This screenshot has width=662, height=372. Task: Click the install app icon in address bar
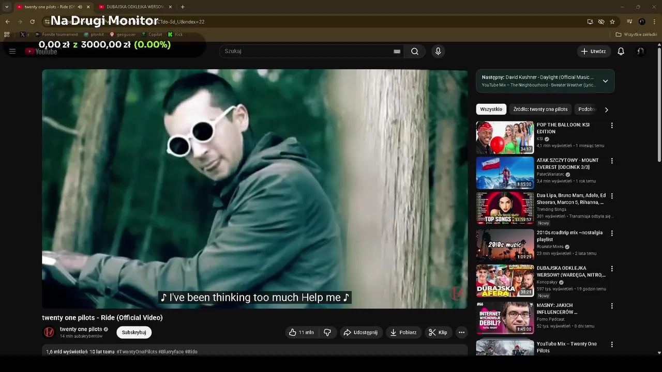click(x=590, y=22)
